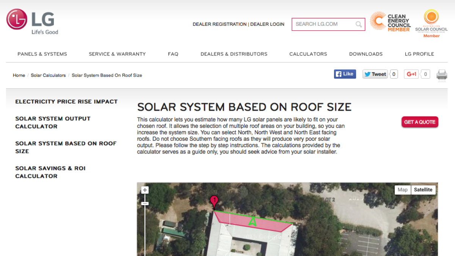
Task: Switch the map to Map view
Action: (x=403, y=190)
